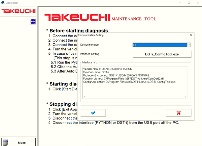This screenshot has height=146, width=202.
Task: Click the ConfigApplication path line
Action: [129, 82]
